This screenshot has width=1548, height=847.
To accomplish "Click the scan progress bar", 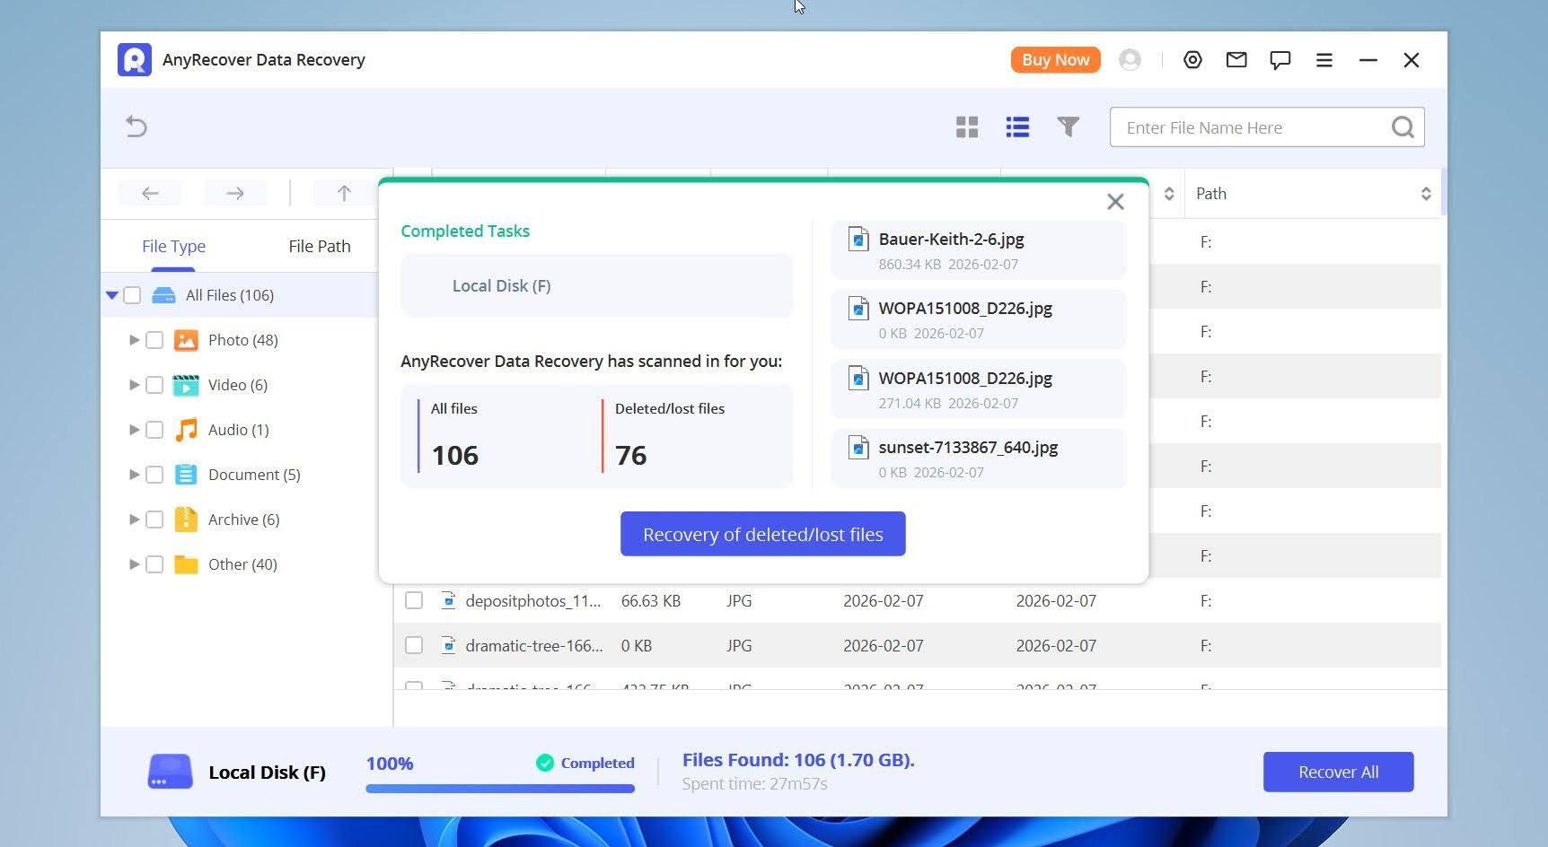I will pyautogui.click(x=500, y=789).
